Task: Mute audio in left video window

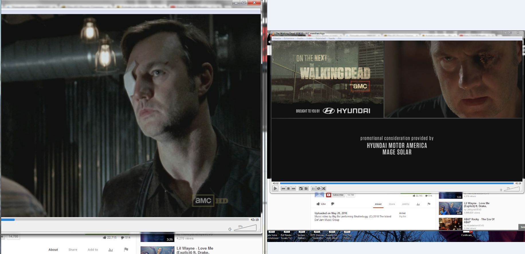Action: click(x=230, y=229)
